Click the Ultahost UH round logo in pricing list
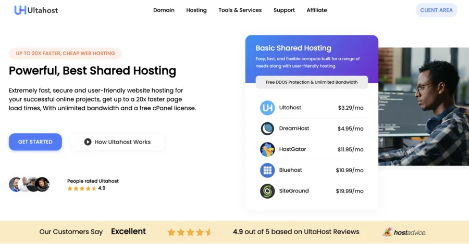 (x=267, y=108)
